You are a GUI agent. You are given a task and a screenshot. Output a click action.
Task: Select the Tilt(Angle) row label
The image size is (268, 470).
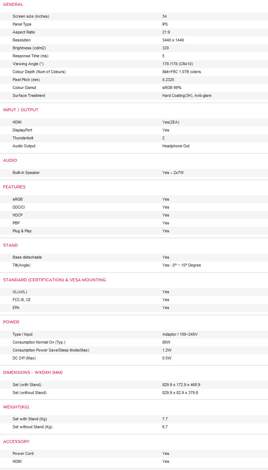click(x=22, y=265)
